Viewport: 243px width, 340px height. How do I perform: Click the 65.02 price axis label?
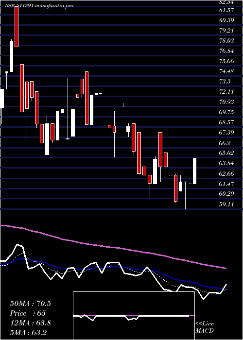[x=227, y=153]
